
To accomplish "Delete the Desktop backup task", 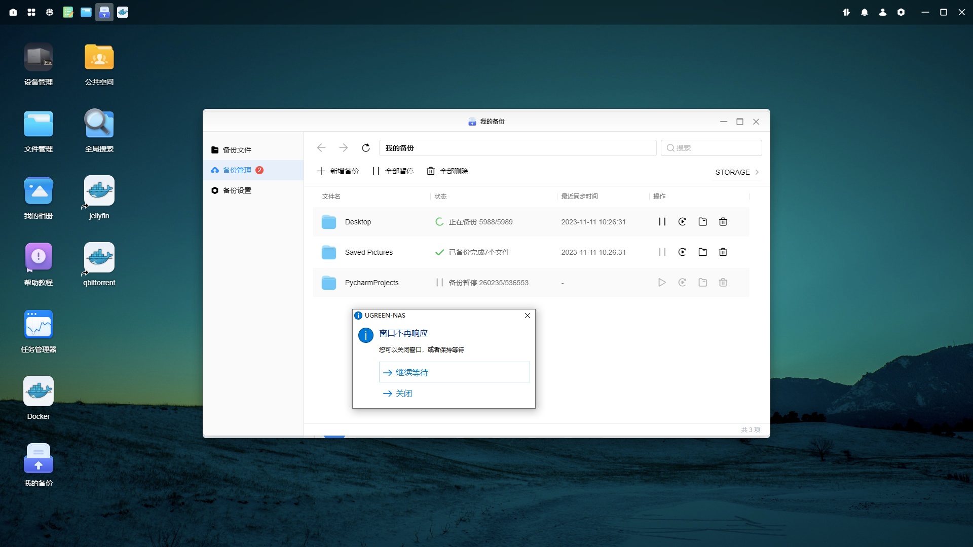I will [723, 222].
